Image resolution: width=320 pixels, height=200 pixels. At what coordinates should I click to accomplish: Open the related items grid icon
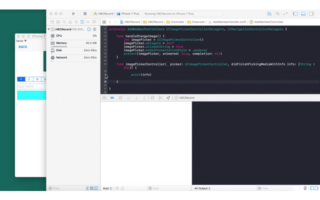[104, 22]
